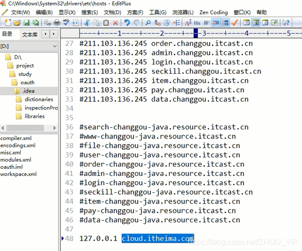The width and height of the screenshot is (302, 251).
Task: Open the 浏览器(L) menu
Action: point(183,12)
